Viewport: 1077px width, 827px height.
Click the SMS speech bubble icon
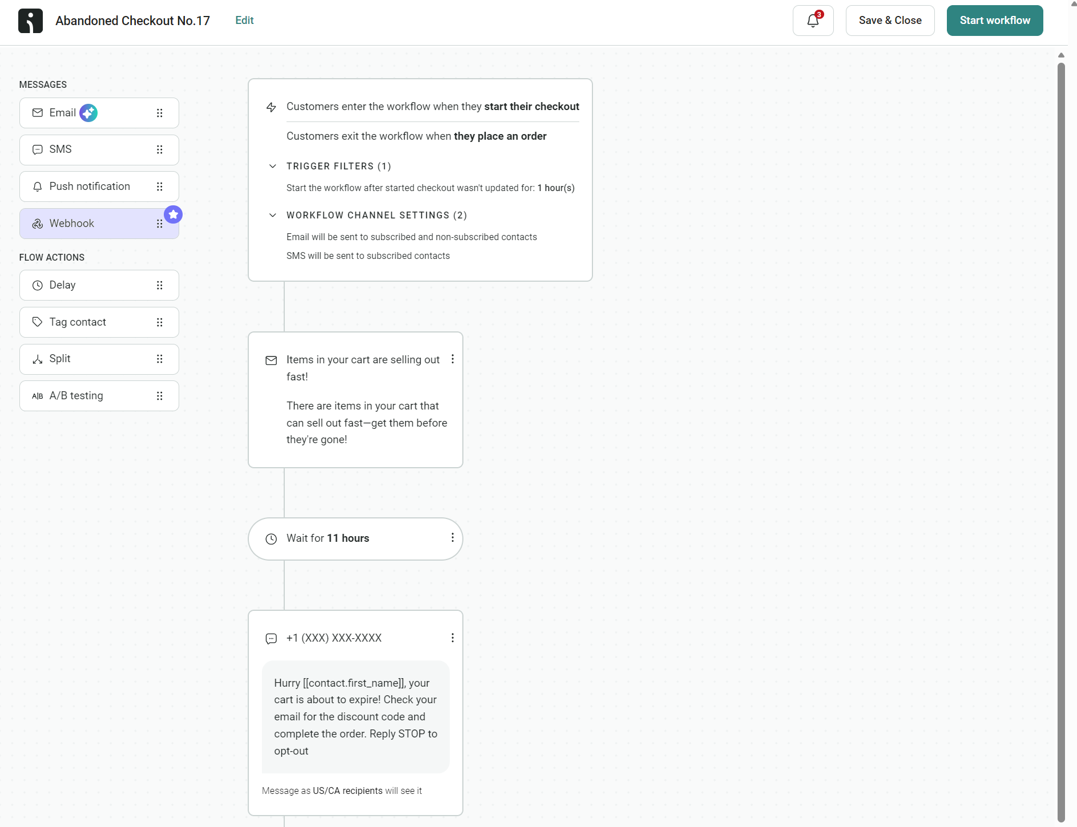[38, 149]
